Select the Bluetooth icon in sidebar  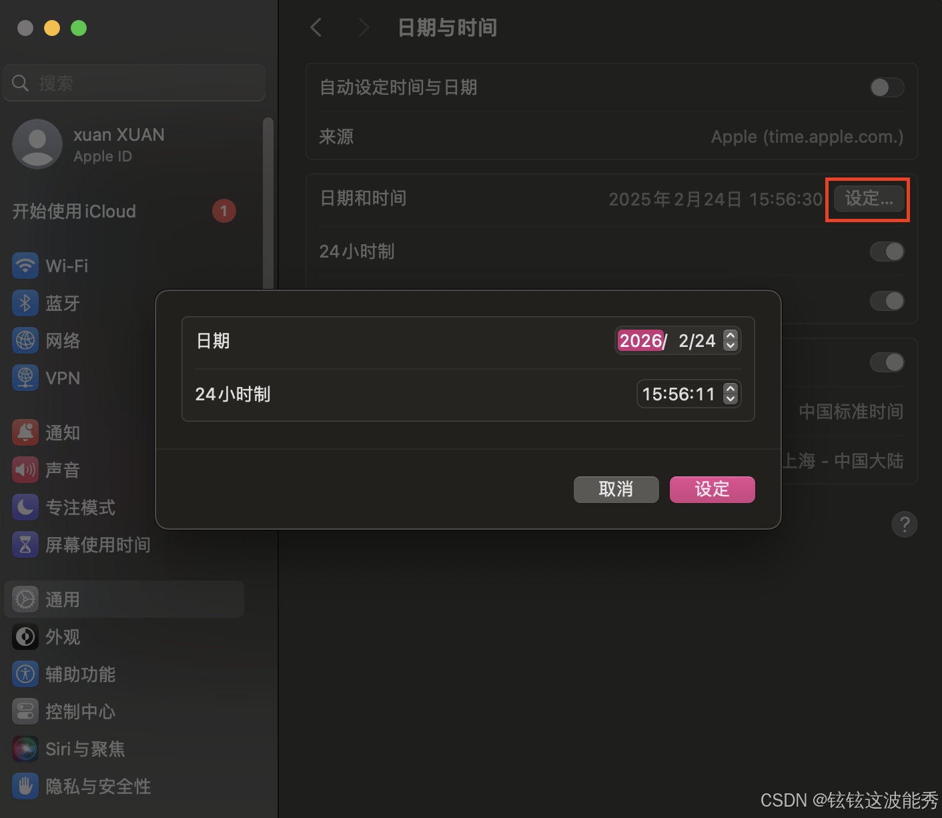point(25,303)
